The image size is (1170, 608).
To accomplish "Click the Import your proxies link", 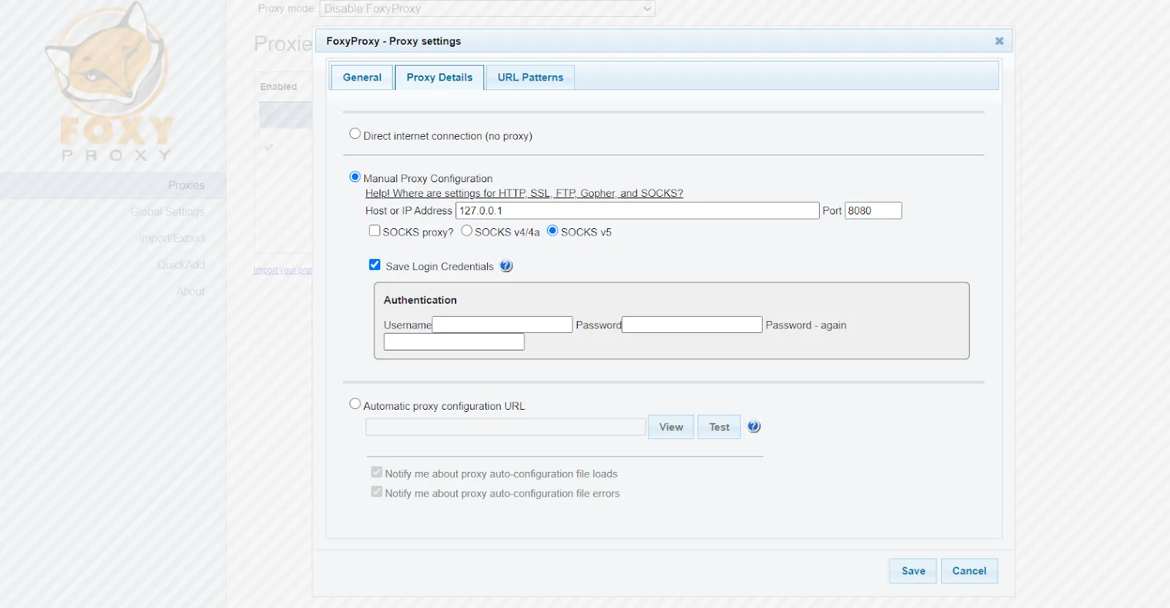I will click(283, 270).
